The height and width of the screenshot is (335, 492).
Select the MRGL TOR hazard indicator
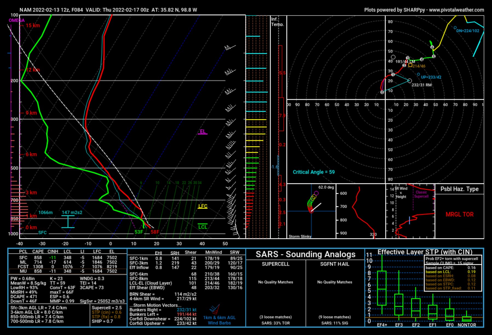460,214
